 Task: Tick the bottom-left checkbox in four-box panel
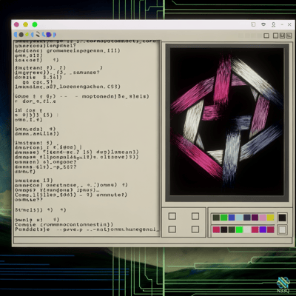[172, 229]
